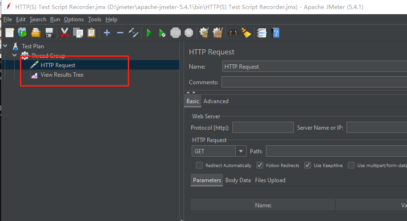Image resolution: width=407 pixels, height=221 pixels.
Task: Expand all with the plus icon
Action: click(107, 33)
